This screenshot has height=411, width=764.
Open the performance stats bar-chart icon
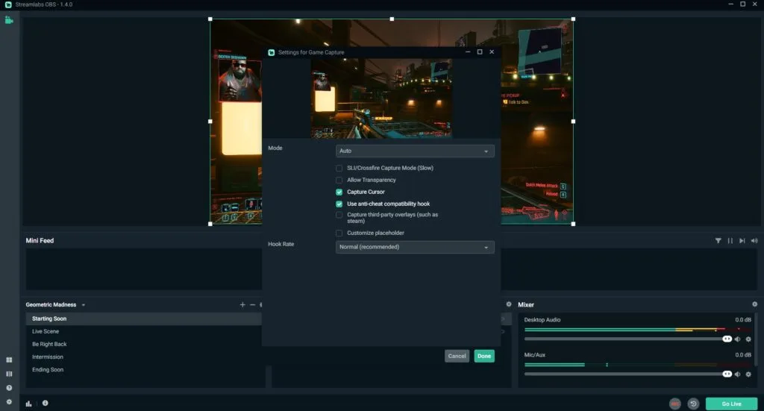[29, 404]
